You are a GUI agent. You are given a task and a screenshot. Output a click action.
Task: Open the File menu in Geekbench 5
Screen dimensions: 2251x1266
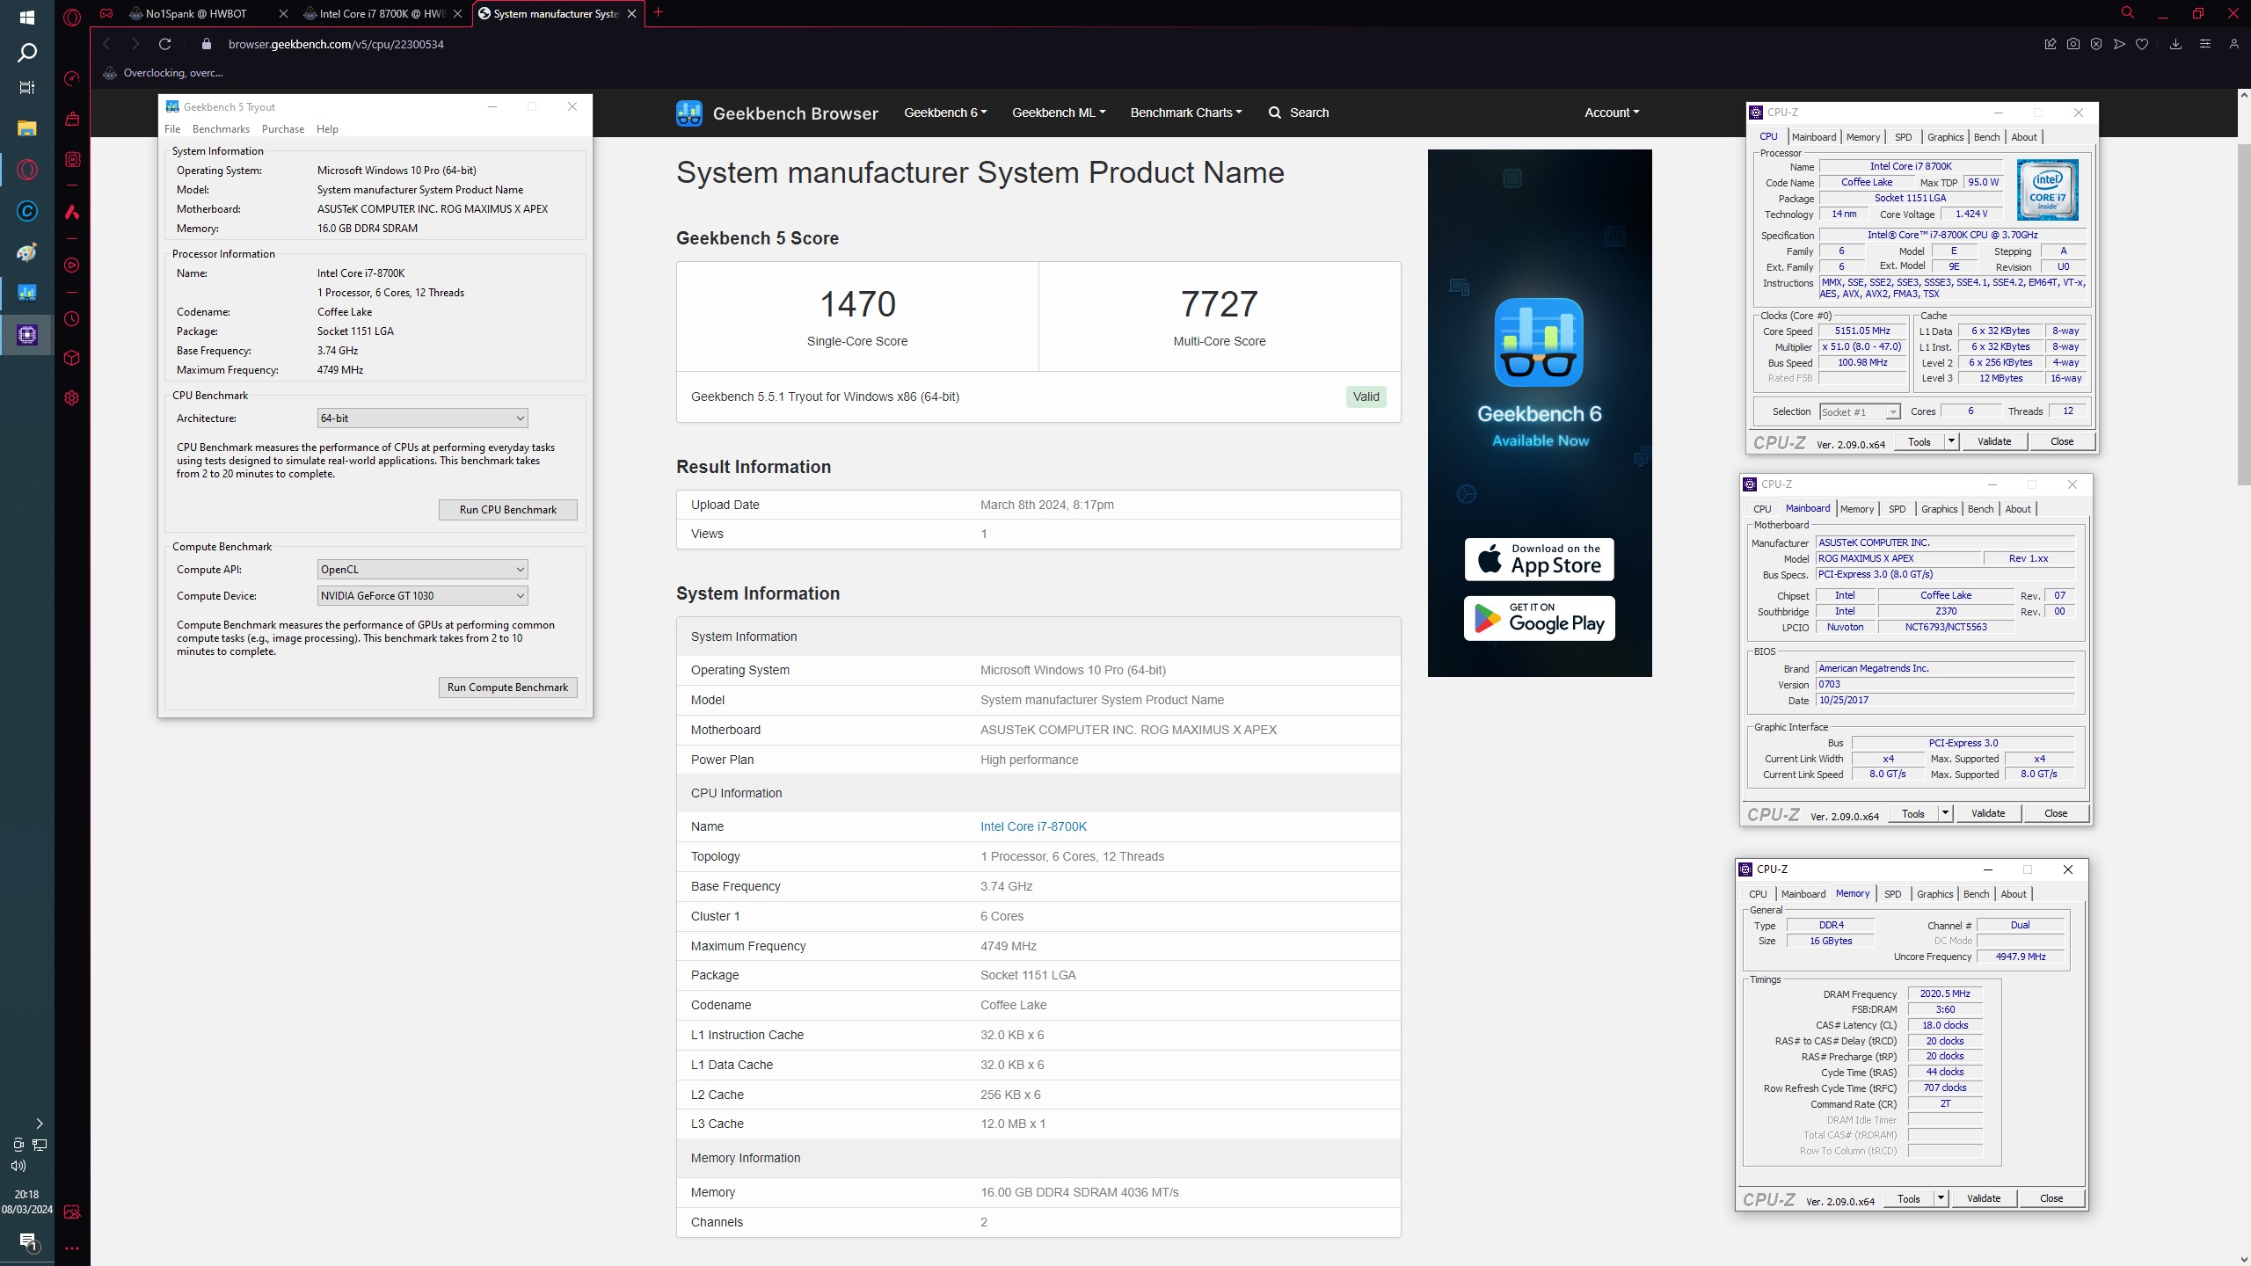[172, 129]
